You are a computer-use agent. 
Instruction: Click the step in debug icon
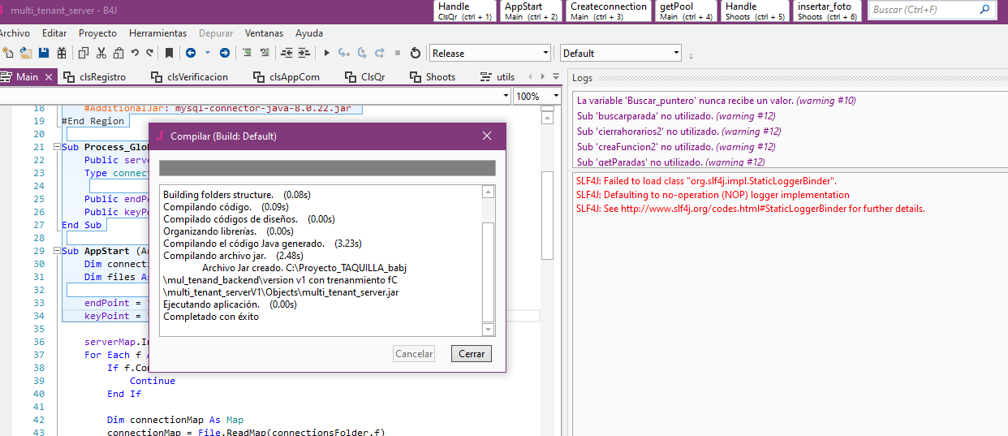coord(344,53)
